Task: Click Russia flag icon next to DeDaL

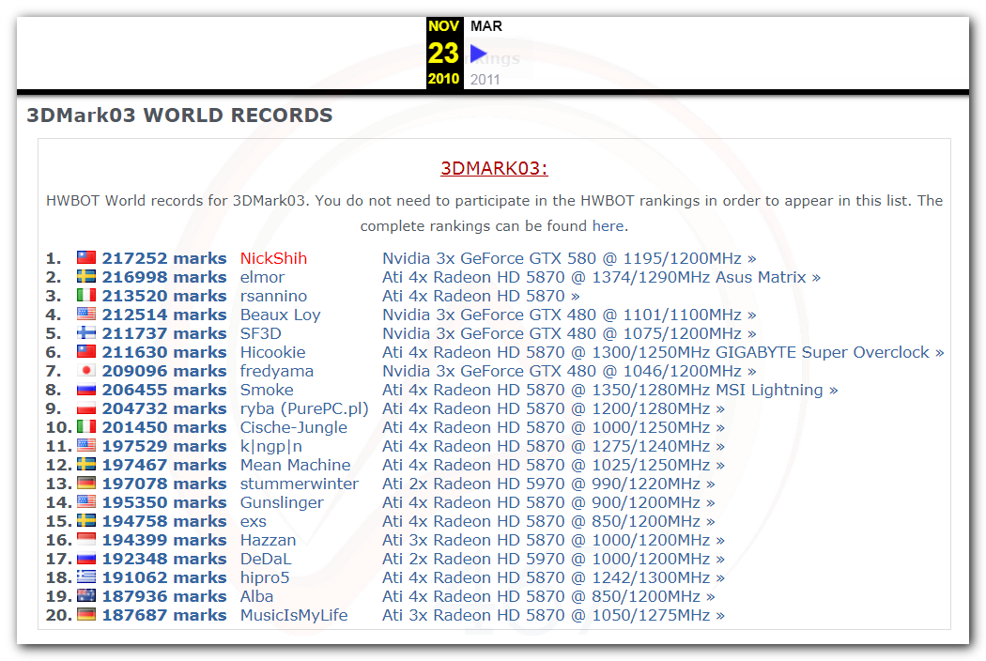Action: tap(86, 559)
